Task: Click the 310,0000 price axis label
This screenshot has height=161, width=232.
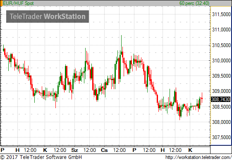Action: [x=221, y=60]
